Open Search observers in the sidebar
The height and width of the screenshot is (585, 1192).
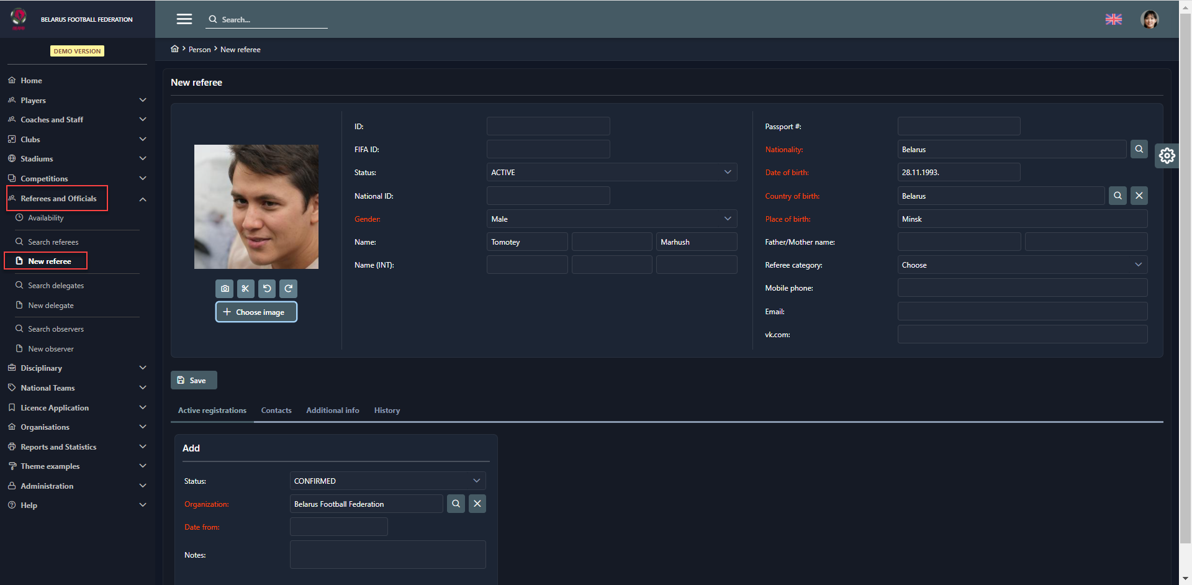[x=55, y=329]
